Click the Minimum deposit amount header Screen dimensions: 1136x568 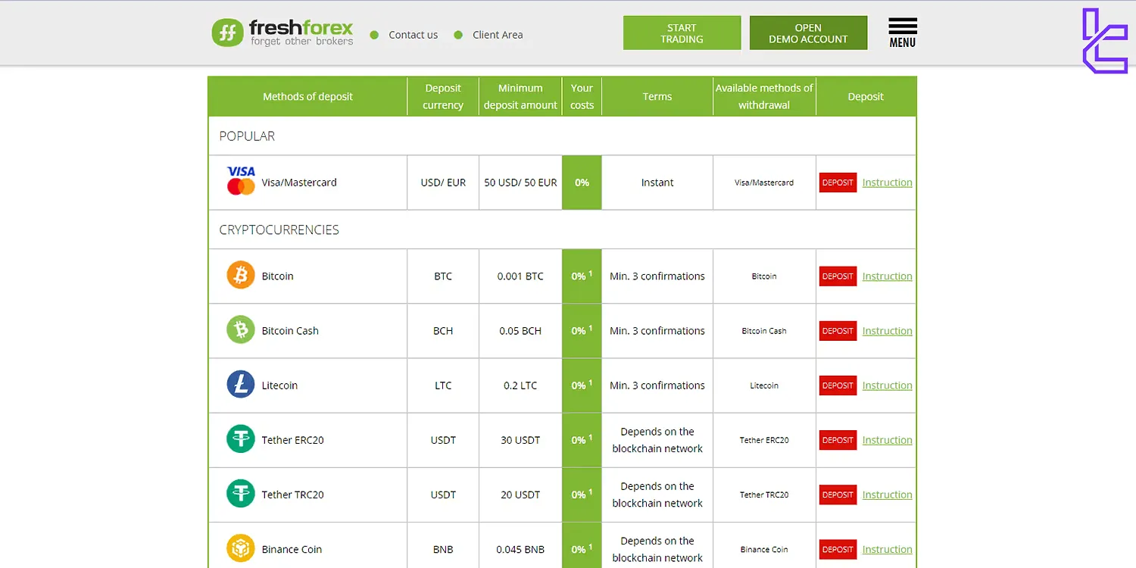pyautogui.click(x=520, y=96)
